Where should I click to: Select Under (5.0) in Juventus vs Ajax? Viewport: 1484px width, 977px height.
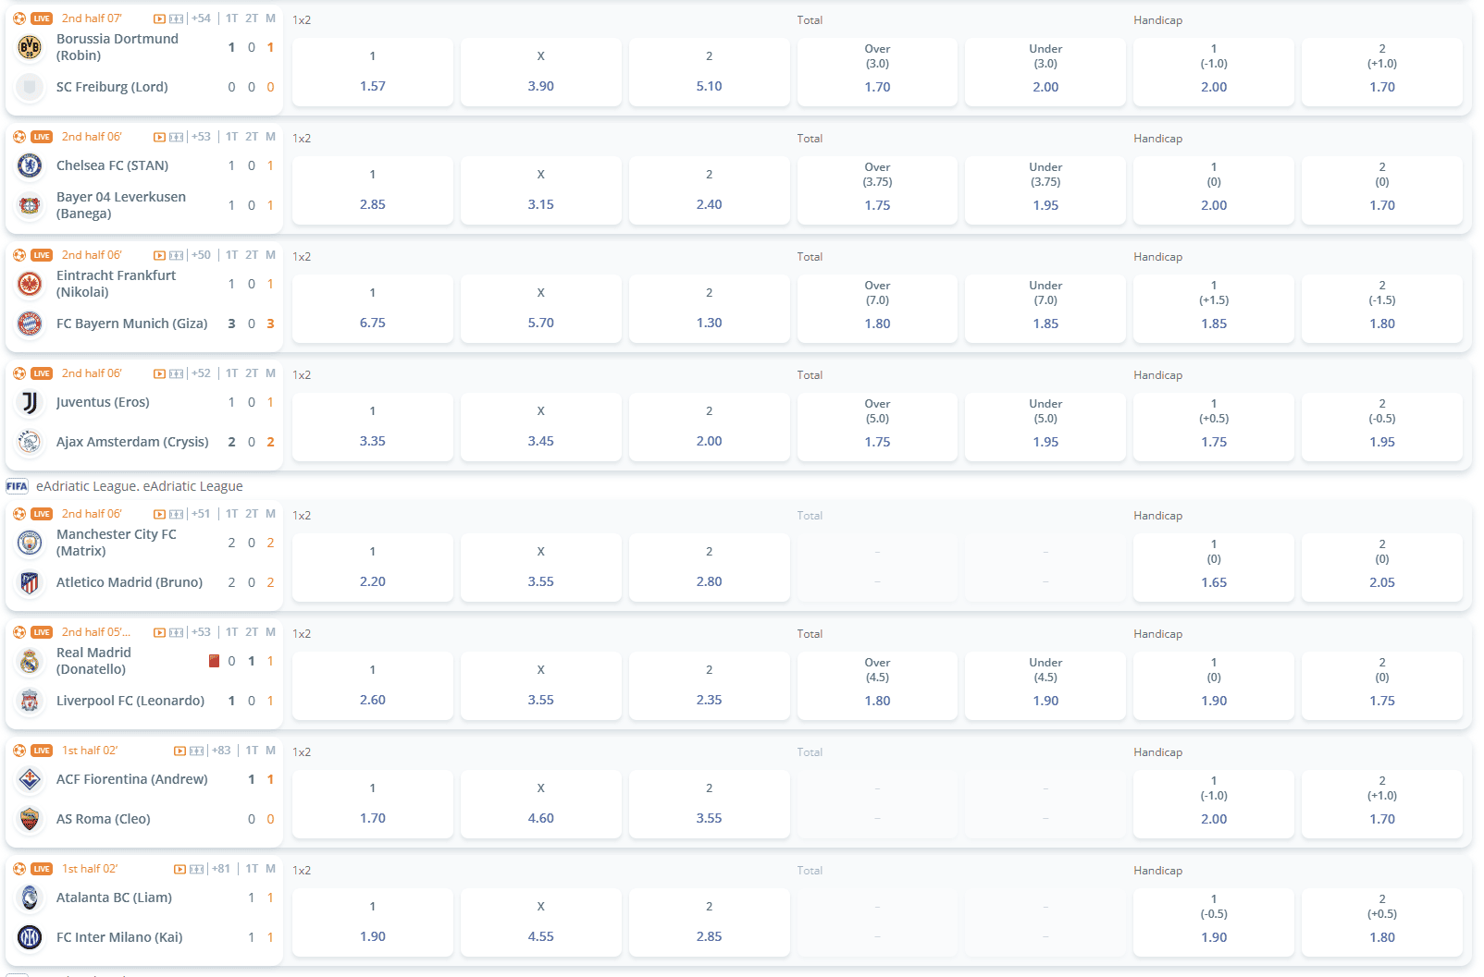coord(1046,427)
